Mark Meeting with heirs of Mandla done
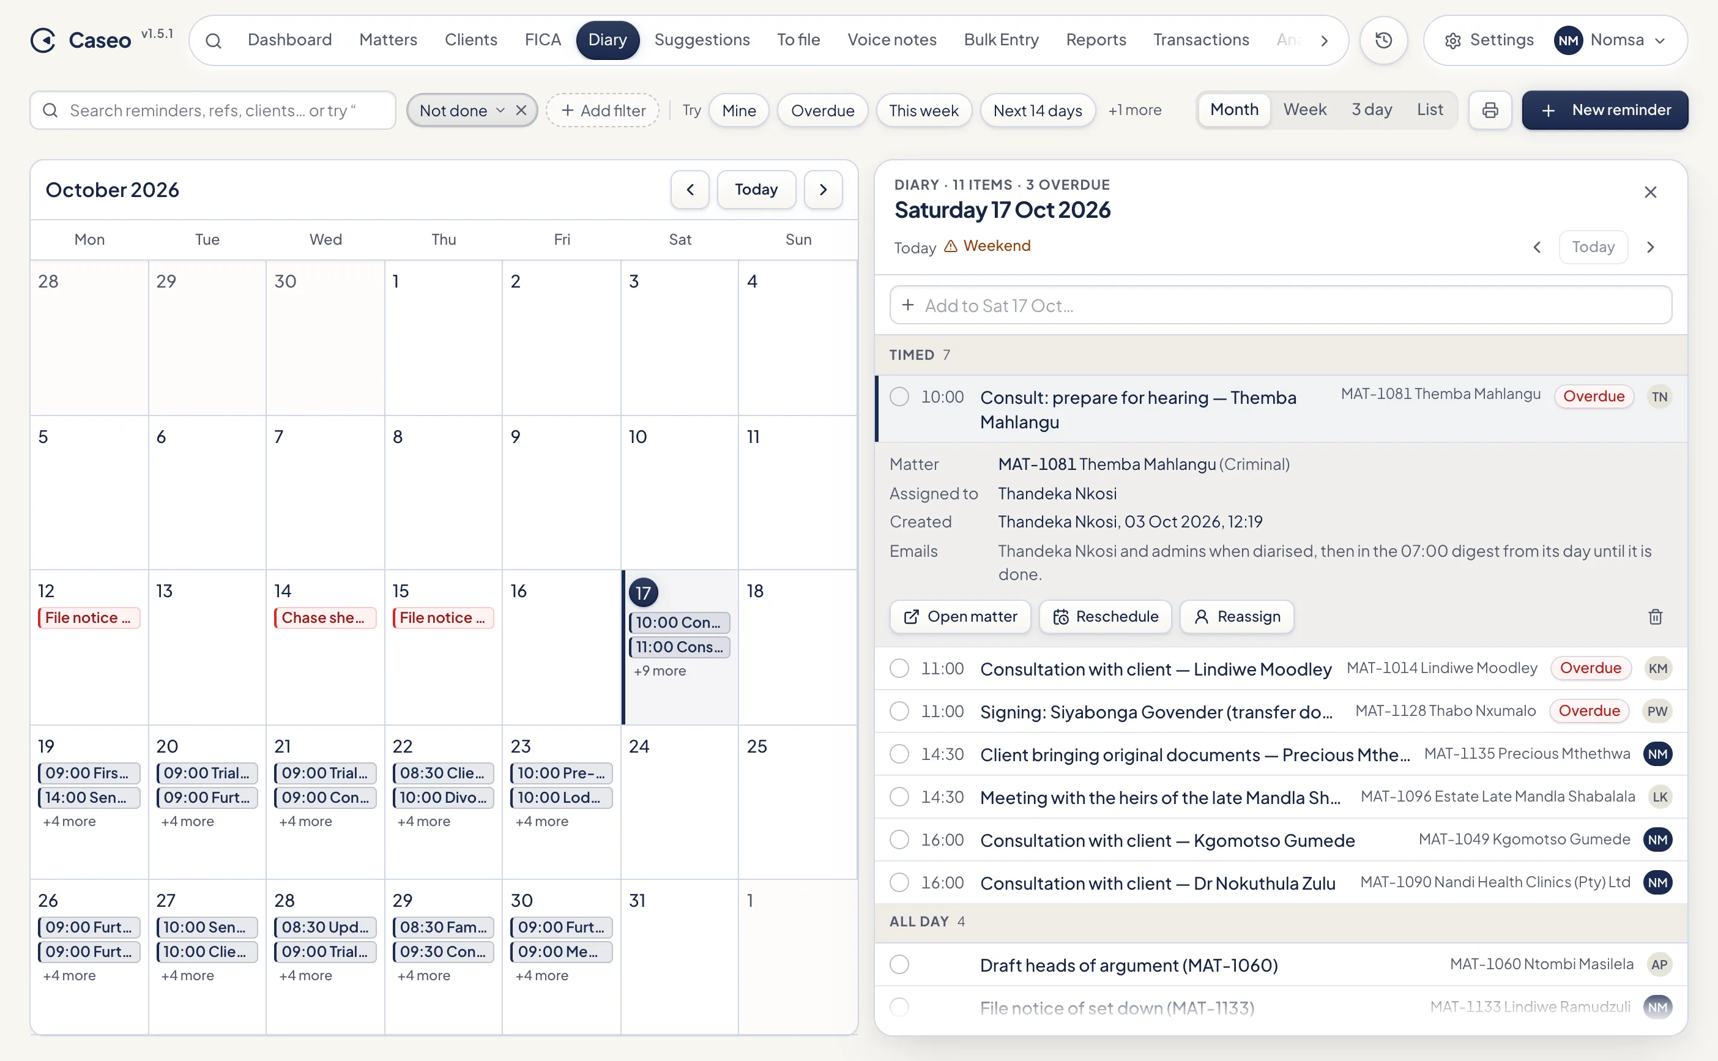The width and height of the screenshot is (1718, 1061). [899, 797]
